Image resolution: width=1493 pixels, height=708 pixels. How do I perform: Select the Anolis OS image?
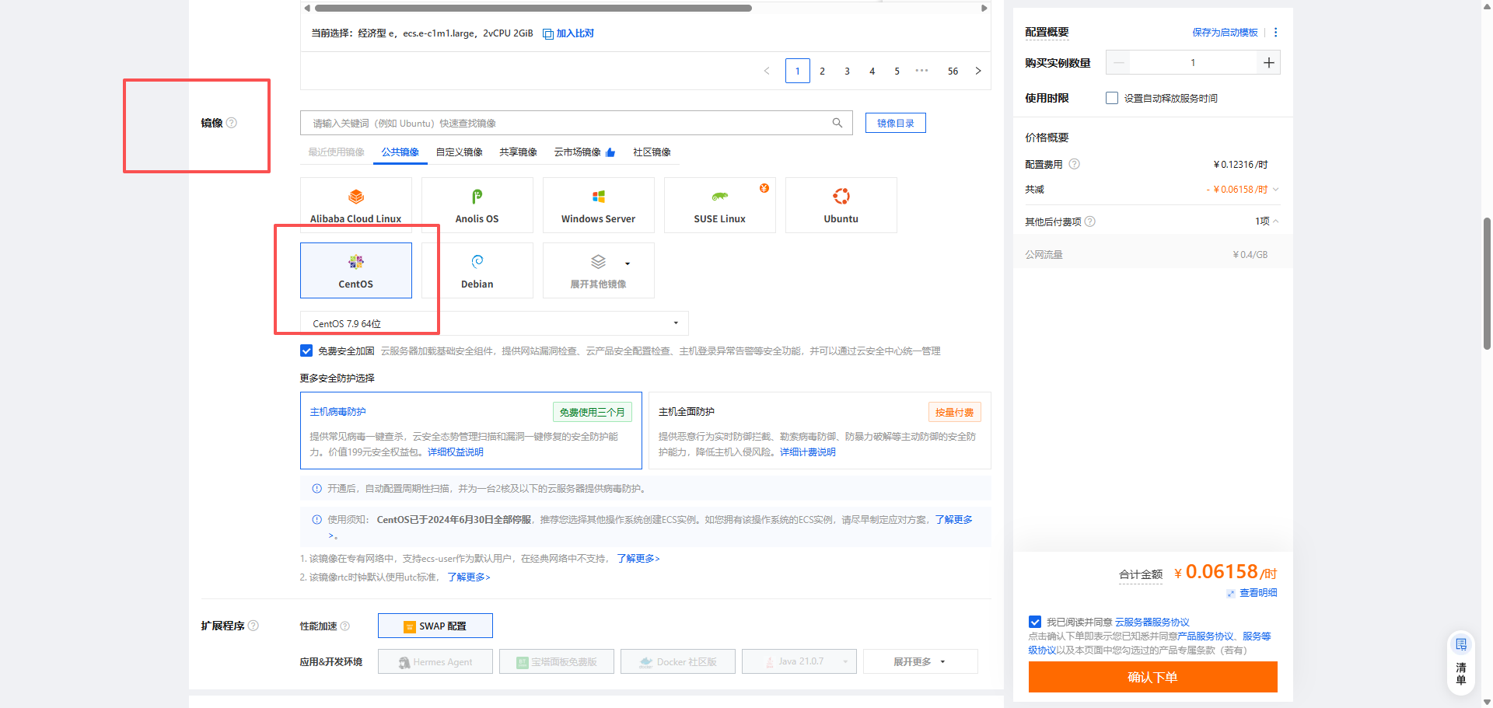[x=477, y=205]
